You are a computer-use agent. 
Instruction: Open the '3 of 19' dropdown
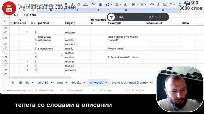[155, 17]
